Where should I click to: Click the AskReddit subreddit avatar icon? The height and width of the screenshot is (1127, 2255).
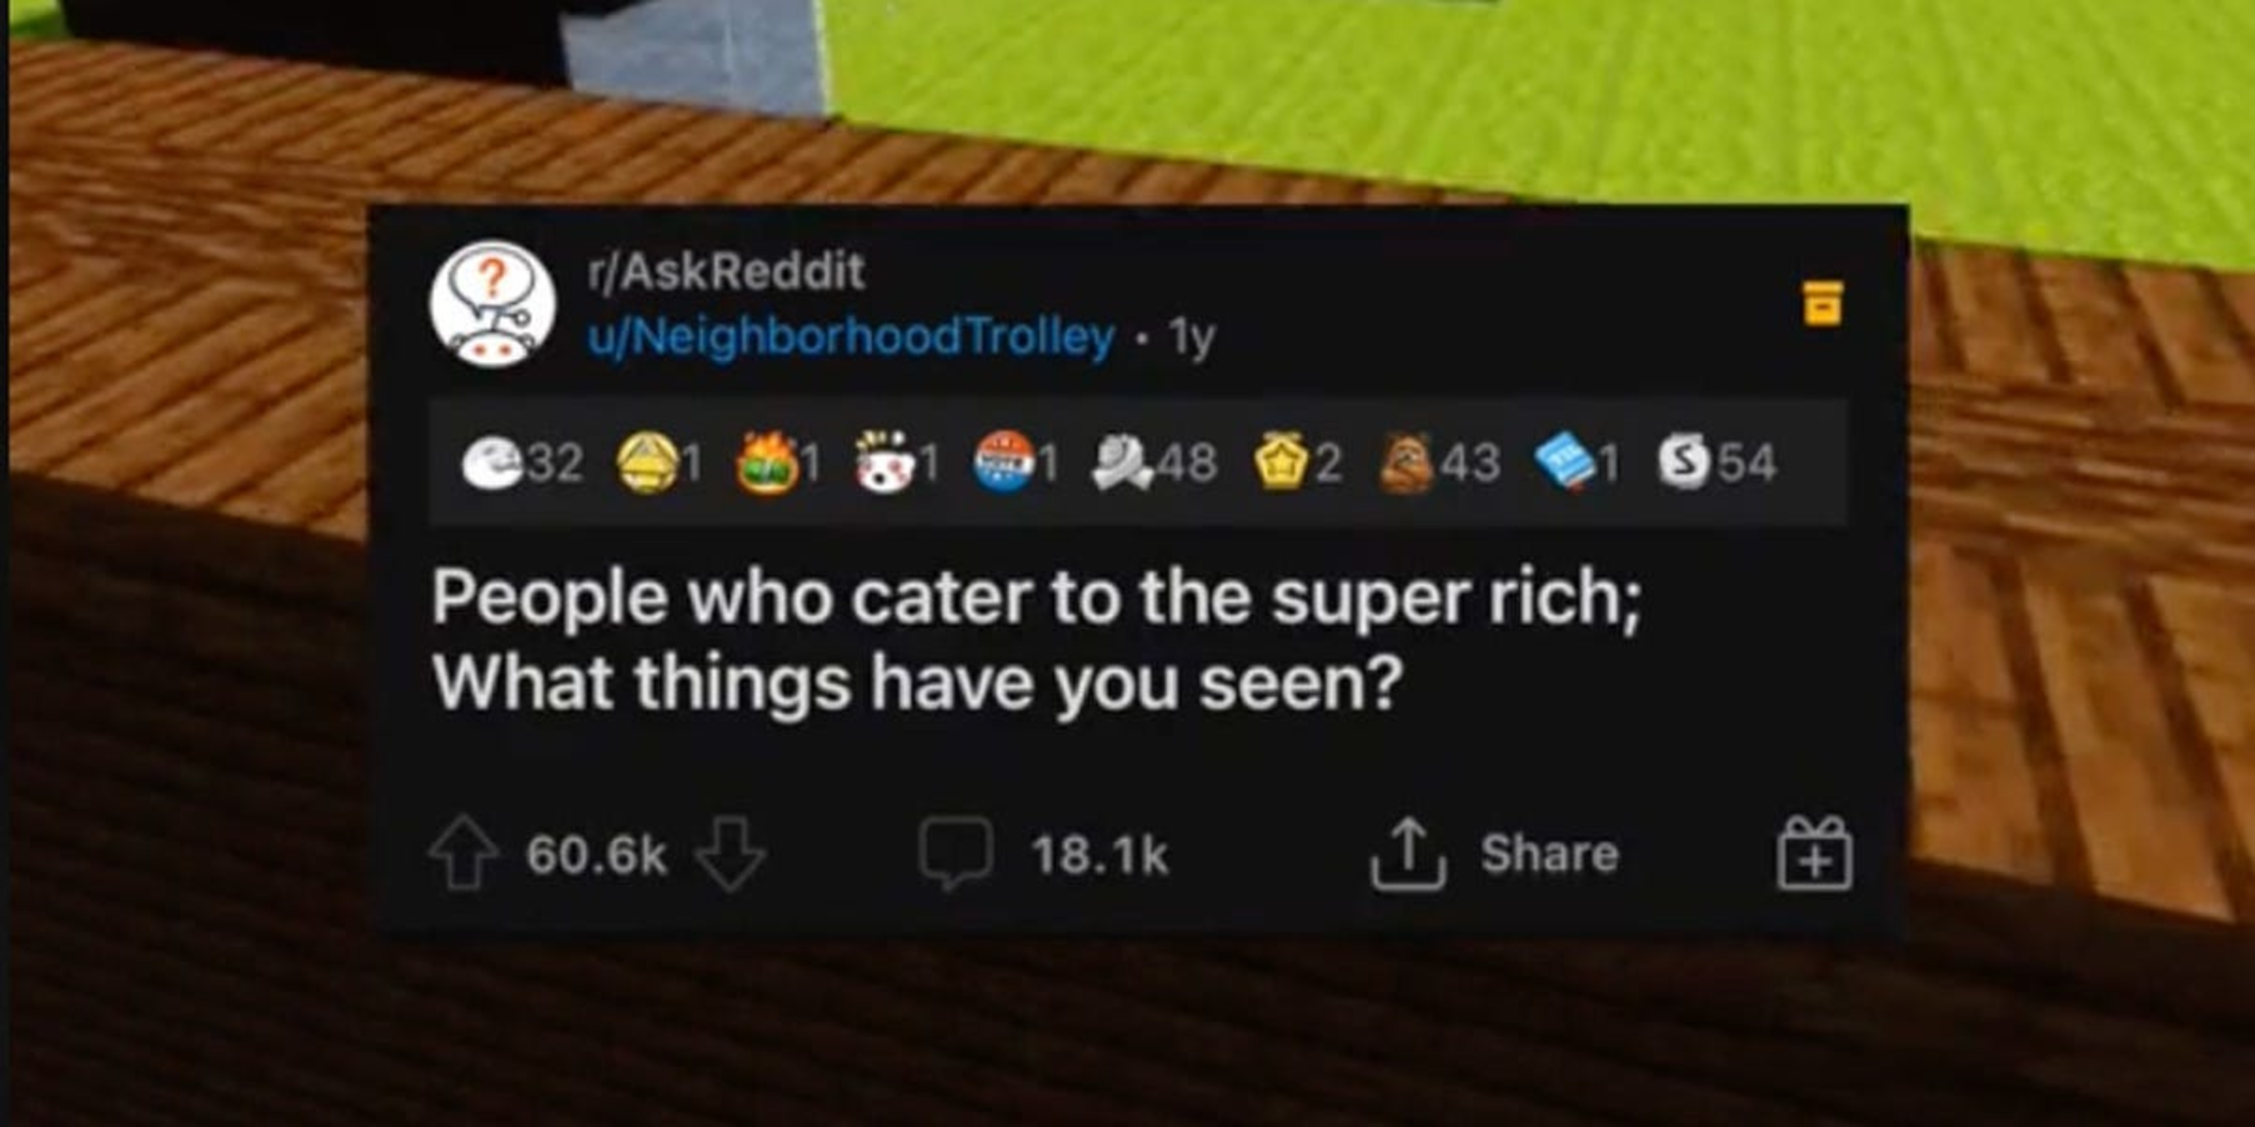pyautogui.click(x=491, y=305)
